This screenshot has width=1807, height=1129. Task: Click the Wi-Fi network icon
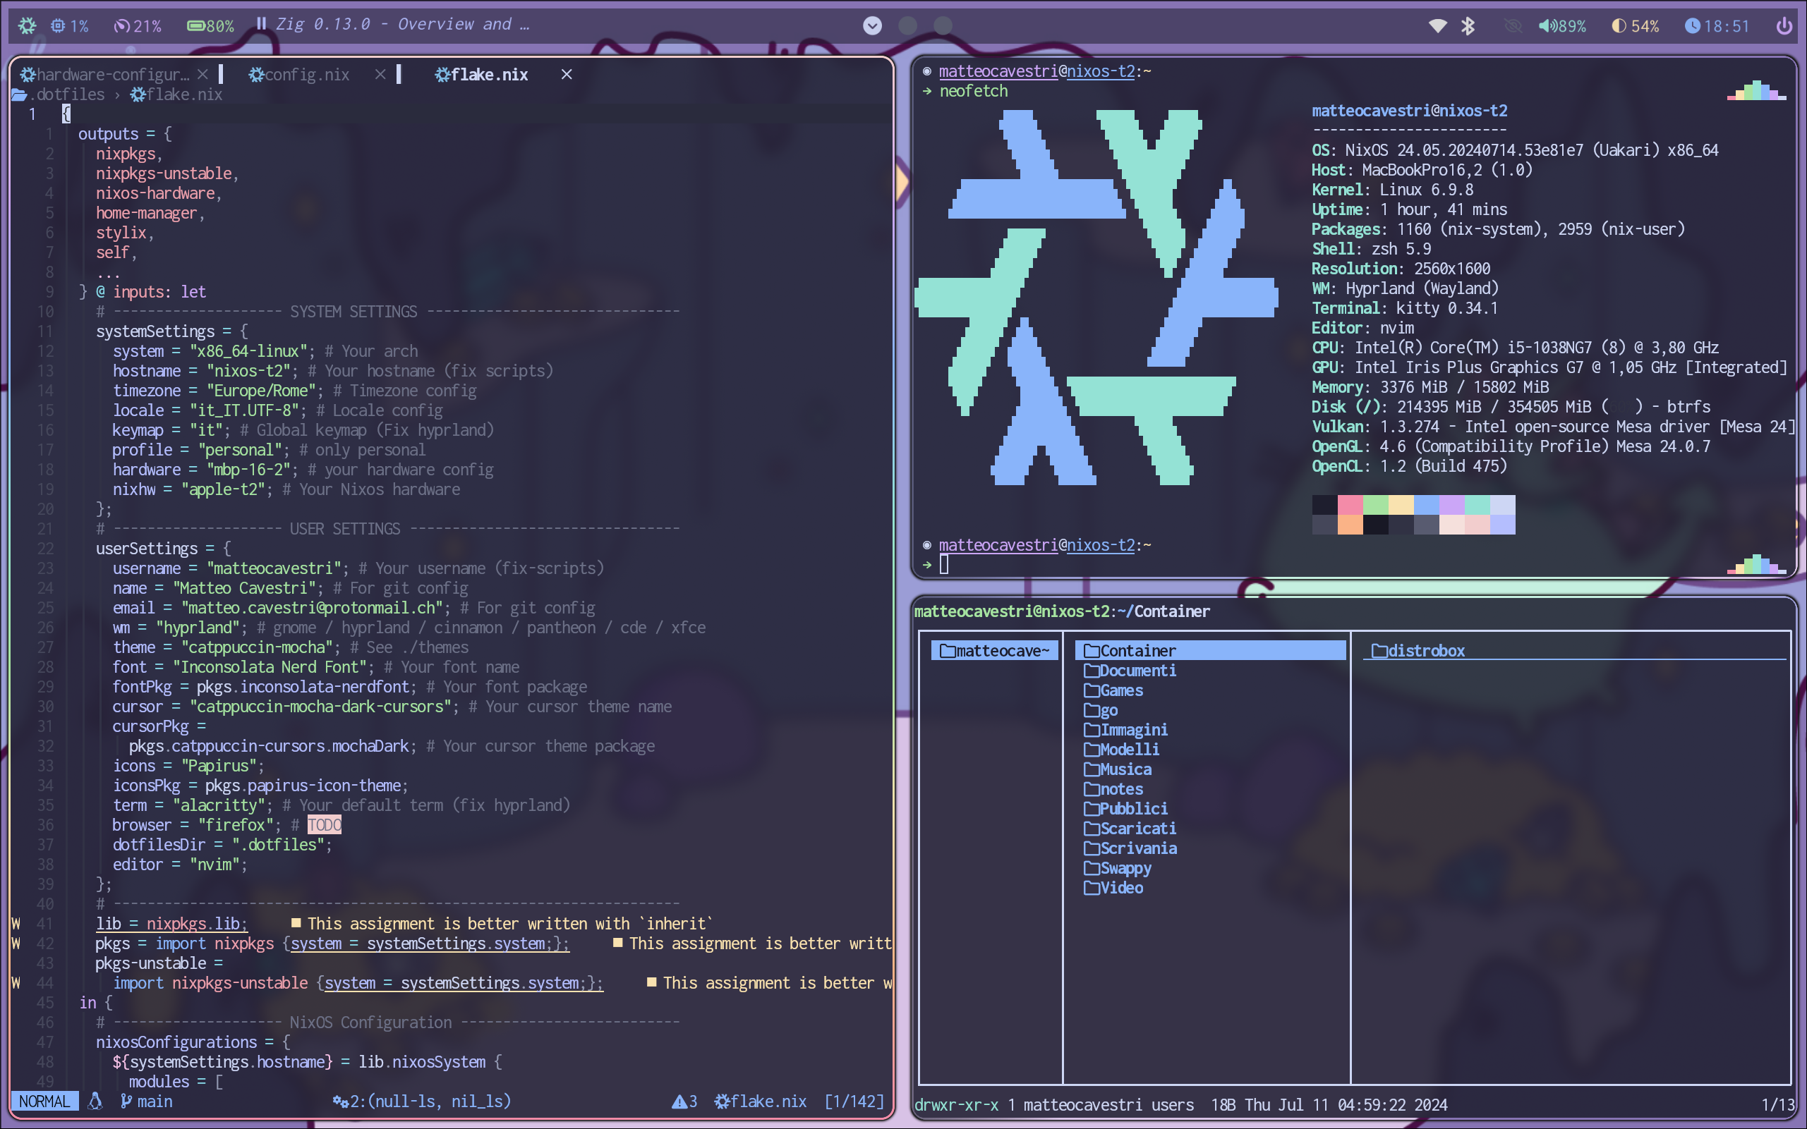click(1437, 26)
